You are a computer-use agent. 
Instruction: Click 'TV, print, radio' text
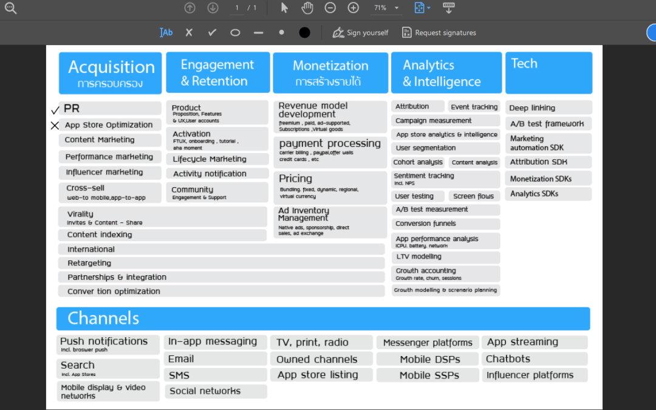click(312, 343)
